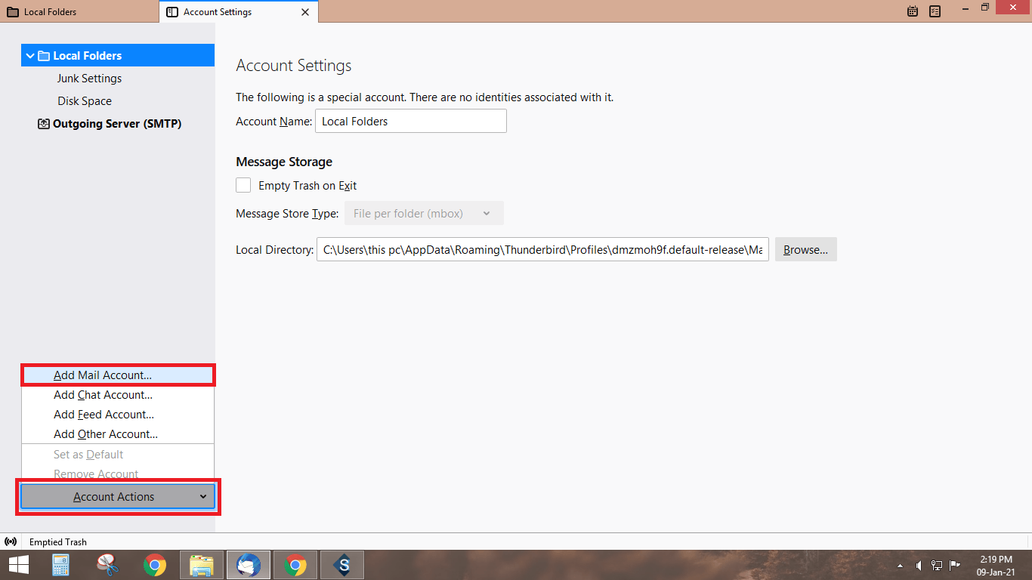Click the Message Storage heading
The image size is (1032, 580).
(284, 162)
